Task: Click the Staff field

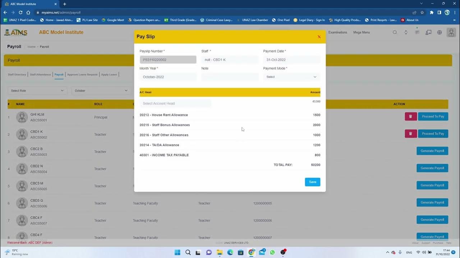Action: [230, 60]
